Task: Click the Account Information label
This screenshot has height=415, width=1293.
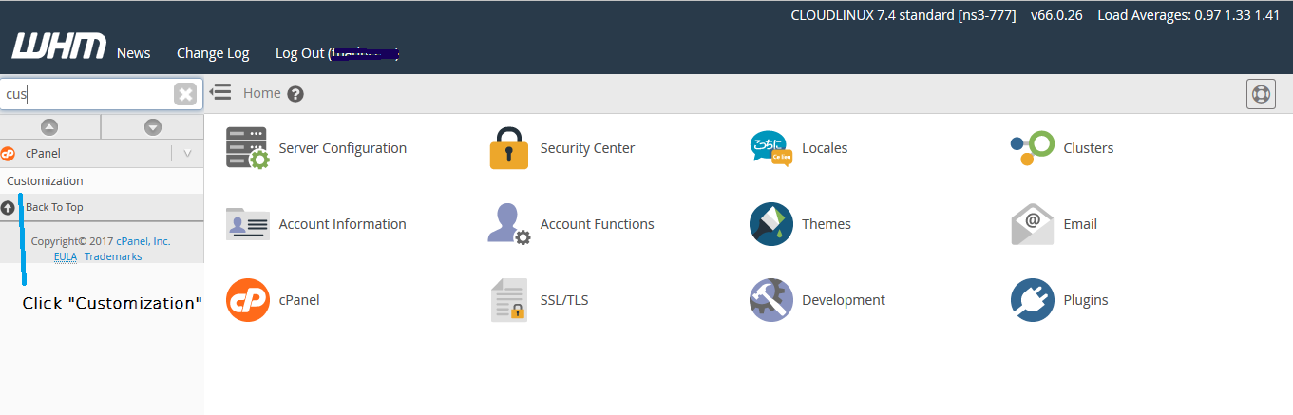Action: click(x=343, y=224)
